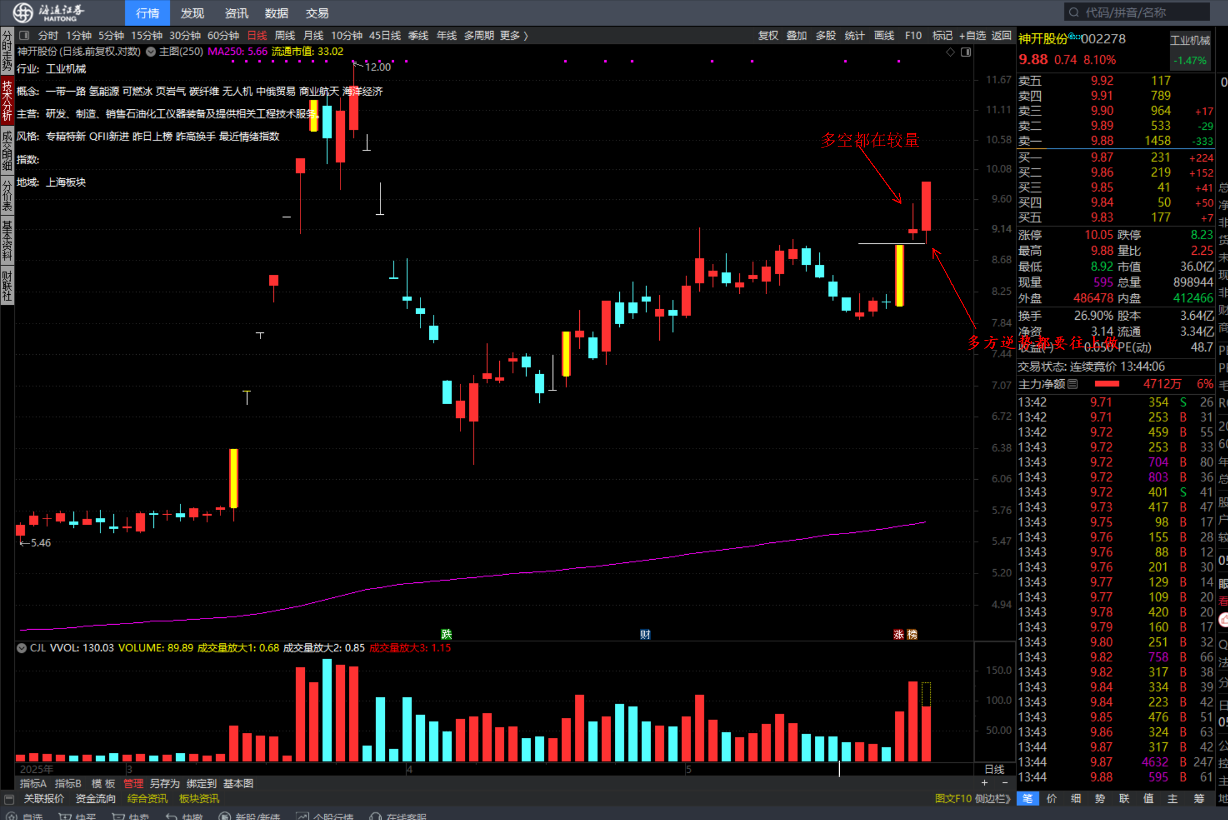Image resolution: width=1228 pixels, height=820 pixels.
Task: Click the list icon beside 主力净额
Action: pyautogui.click(x=1072, y=384)
